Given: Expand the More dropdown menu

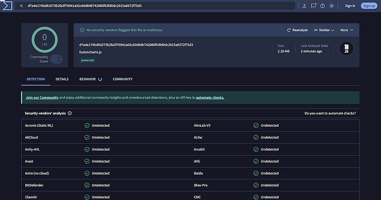Looking at the screenshot, I should pos(347,30).
